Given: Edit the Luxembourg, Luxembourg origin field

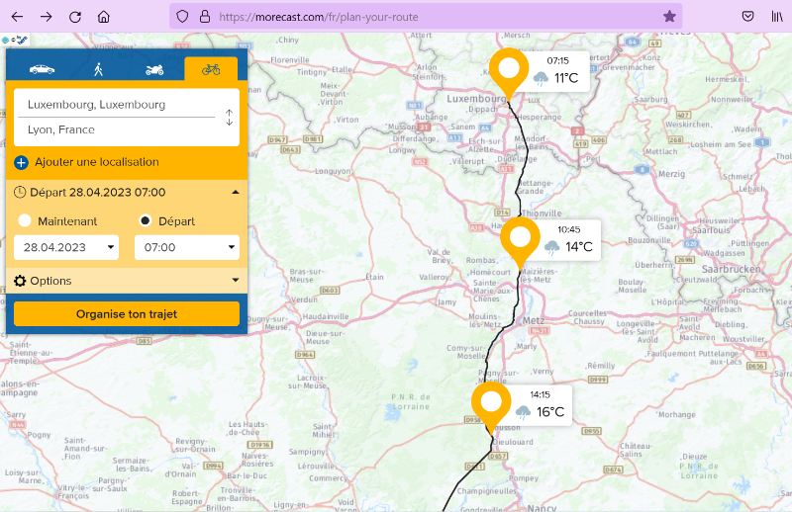Looking at the screenshot, I should (x=114, y=104).
